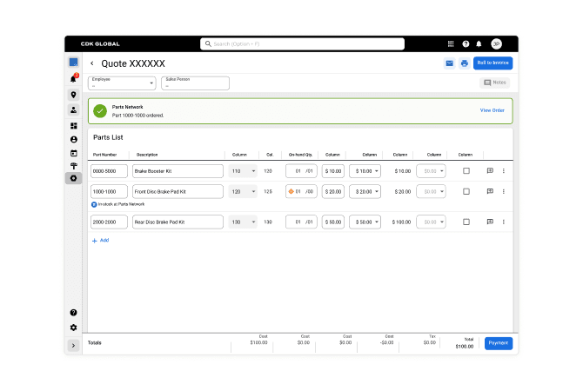Open the calendar sidebar icon

(x=74, y=153)
